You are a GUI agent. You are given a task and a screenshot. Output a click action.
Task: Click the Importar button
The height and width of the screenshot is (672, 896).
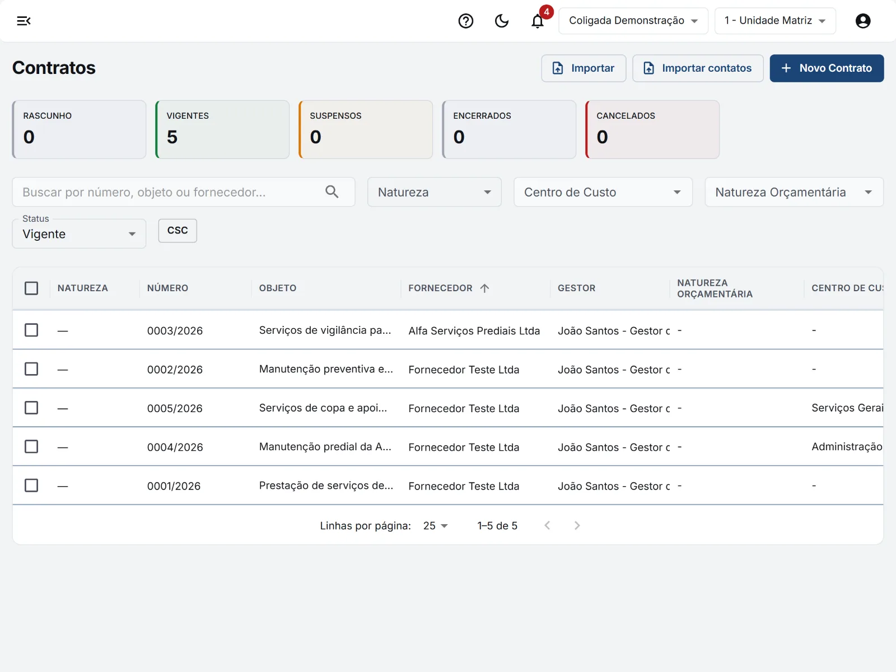[x=584, y=68]
